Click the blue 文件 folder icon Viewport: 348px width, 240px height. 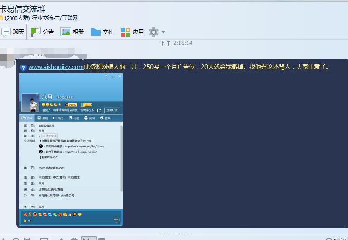click(x=96, y=32)
